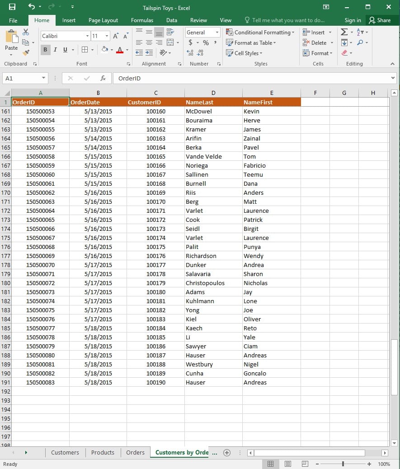Open the Formulas ribbon tab
The image size is (400, 469).
pyautogui.click(x=142, y=20)
